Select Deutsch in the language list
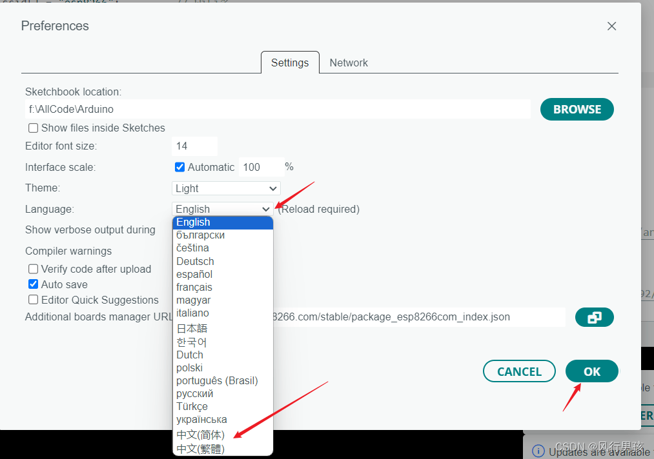Viewport: 654px width, 459px height. [x=195, y=261]
